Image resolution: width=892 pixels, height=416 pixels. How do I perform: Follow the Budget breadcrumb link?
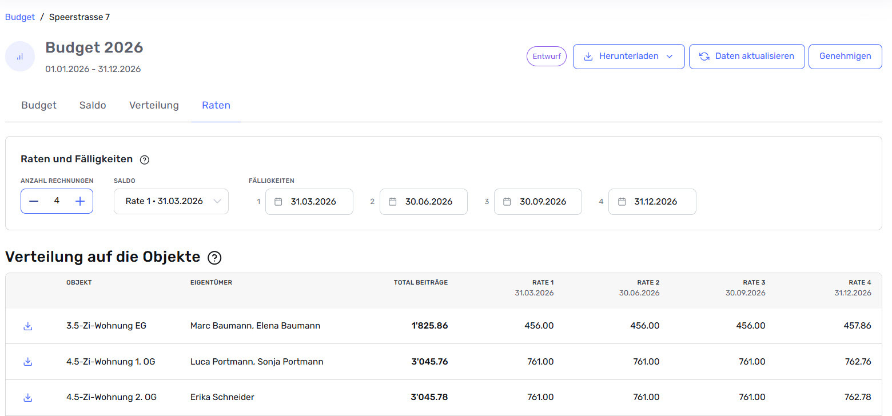20,17
